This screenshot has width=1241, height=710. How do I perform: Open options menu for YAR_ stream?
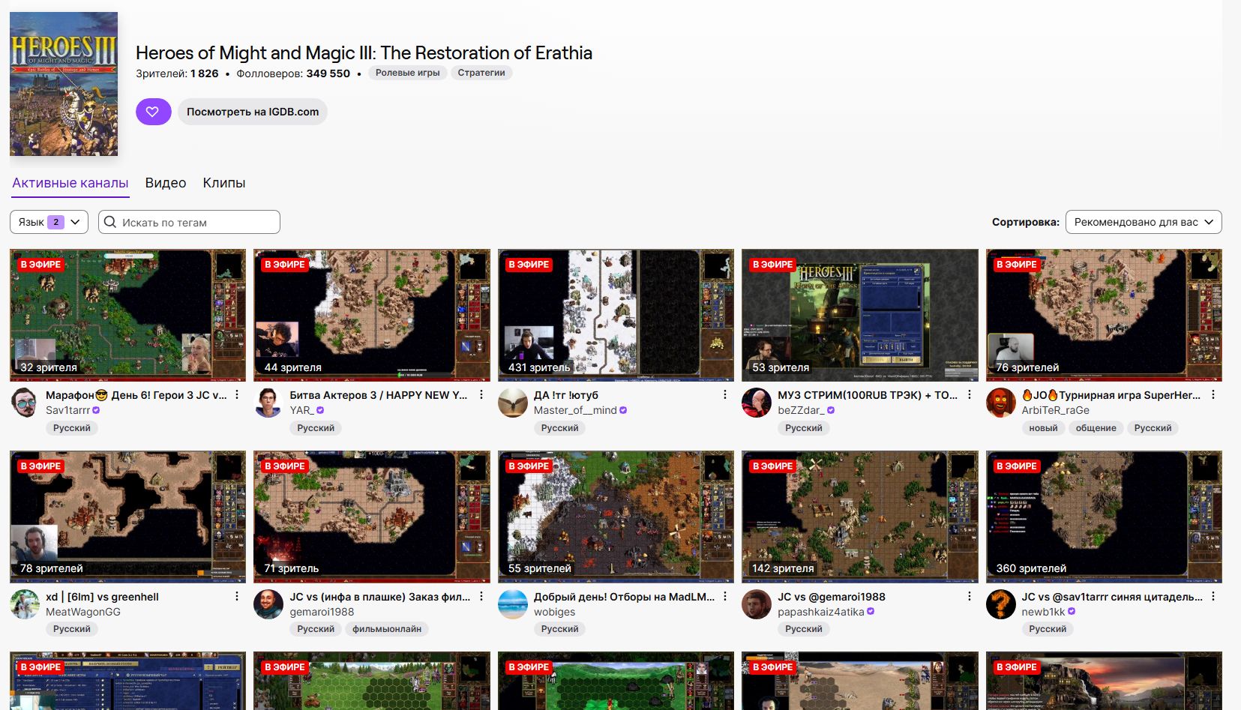[x=481, y=394]
